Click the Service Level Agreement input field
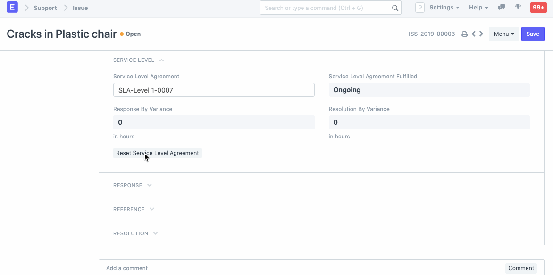This screenshot has width=553, height=275. 214,90
